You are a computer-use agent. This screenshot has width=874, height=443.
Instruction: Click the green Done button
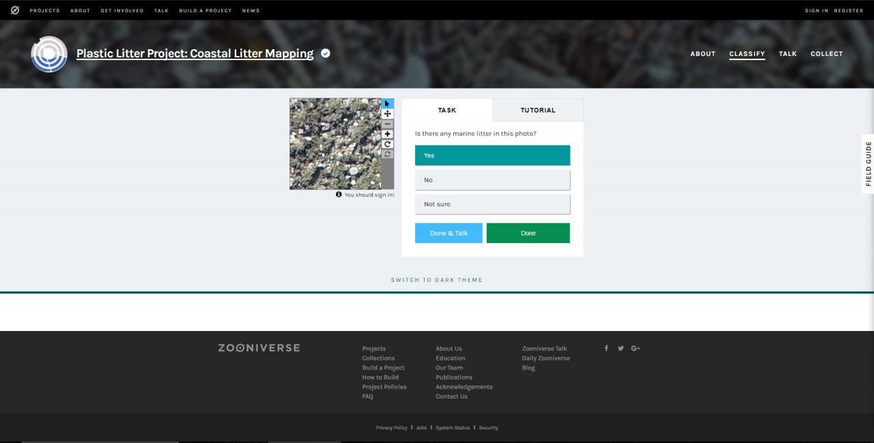[528, 233]
